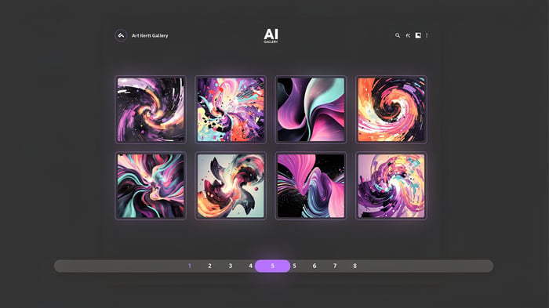This screenshot has width=549, height=308.
Task: Go to page 6 in pagination
Action: (x=314, y=266)
